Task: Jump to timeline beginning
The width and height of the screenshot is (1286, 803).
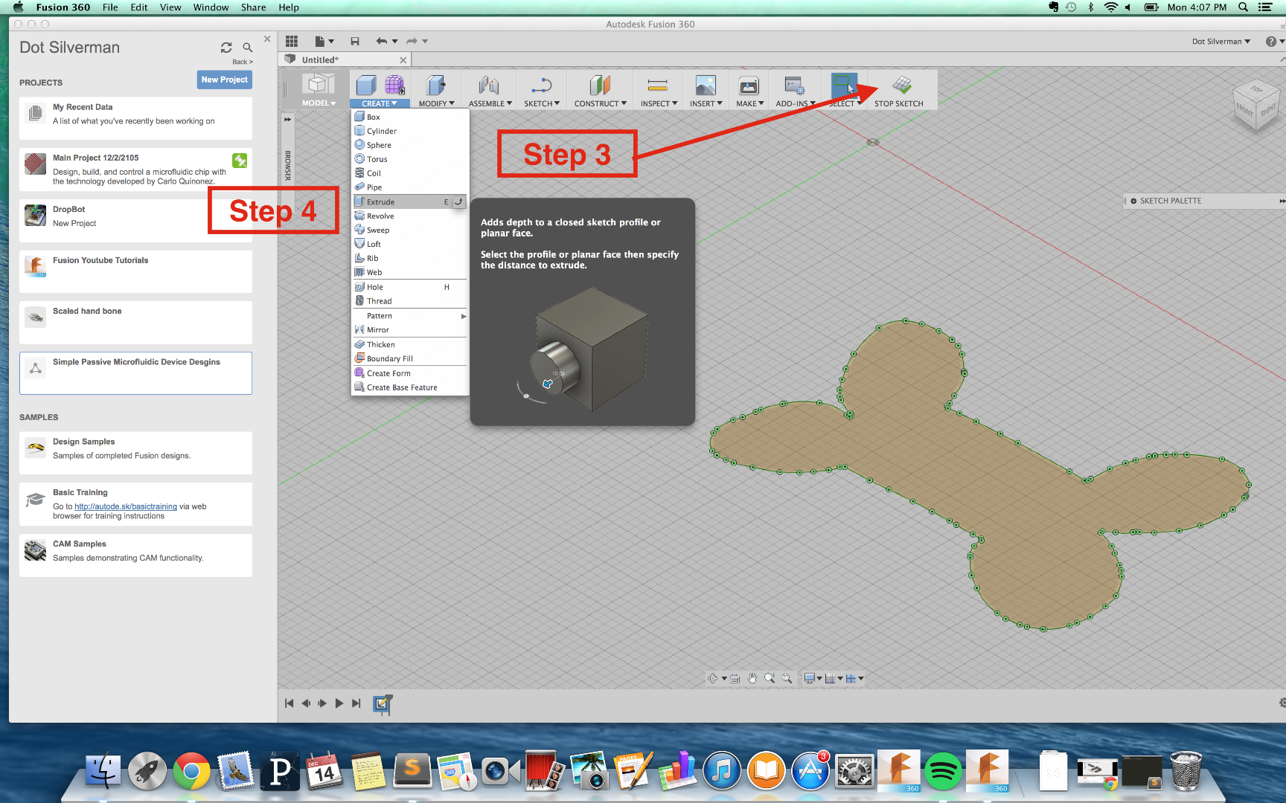Action: [289, 703]
